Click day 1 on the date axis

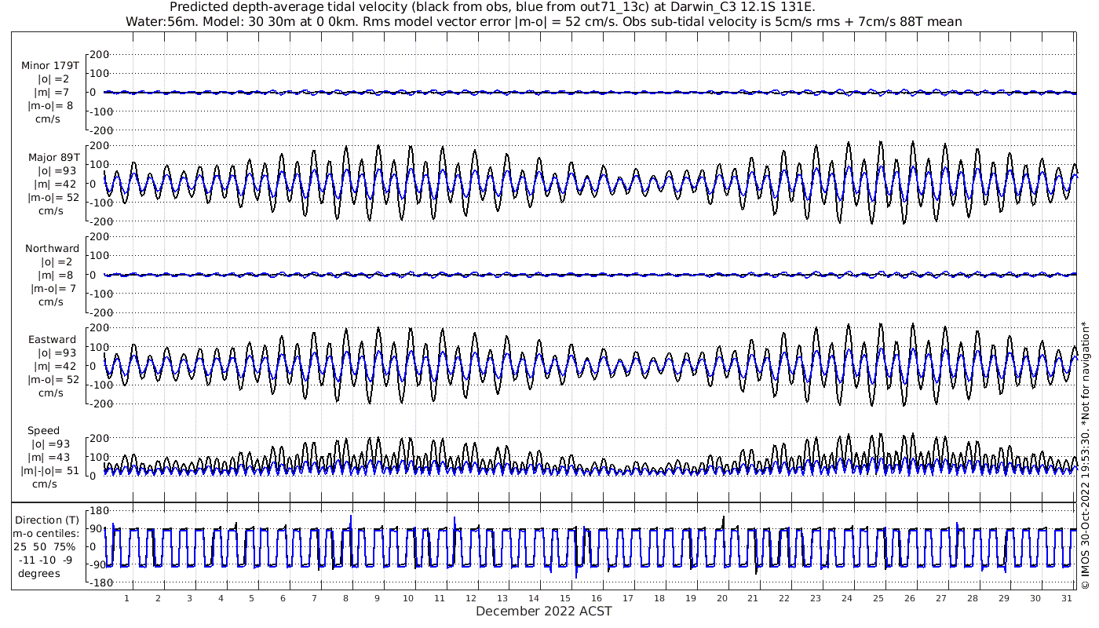[126, 598]
